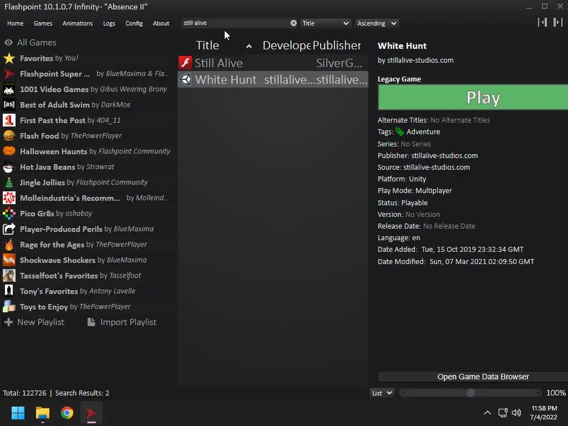Click Status: Playable value
The image size is (568, 426).
point(414,203)
